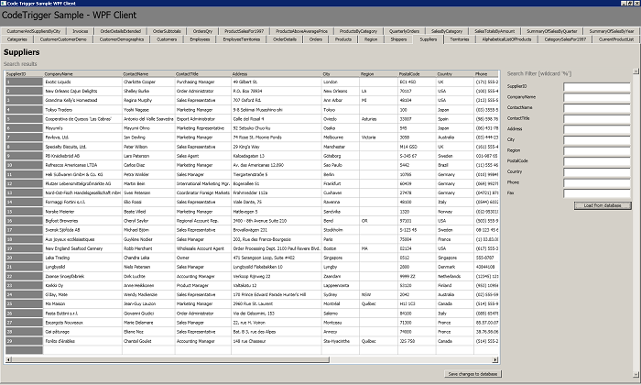641x385 pixels.
Task: Click the Fax filter text box
Action: [597, 192]
